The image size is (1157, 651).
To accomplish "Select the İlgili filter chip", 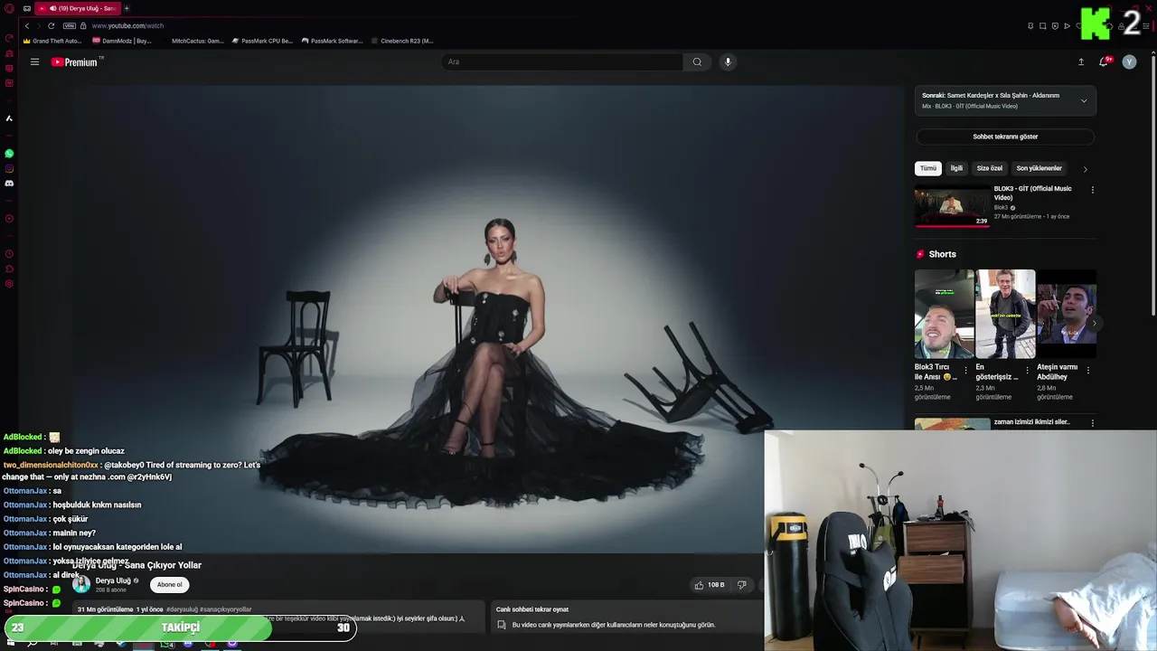I will pyautogui.click(x=956, y=168).
